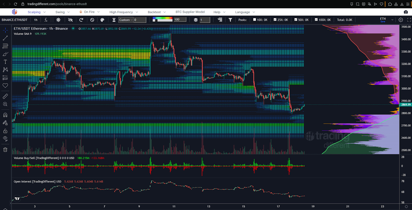
Task: Toggle stay in drawing mode
Action: click(x=5, y=123)
